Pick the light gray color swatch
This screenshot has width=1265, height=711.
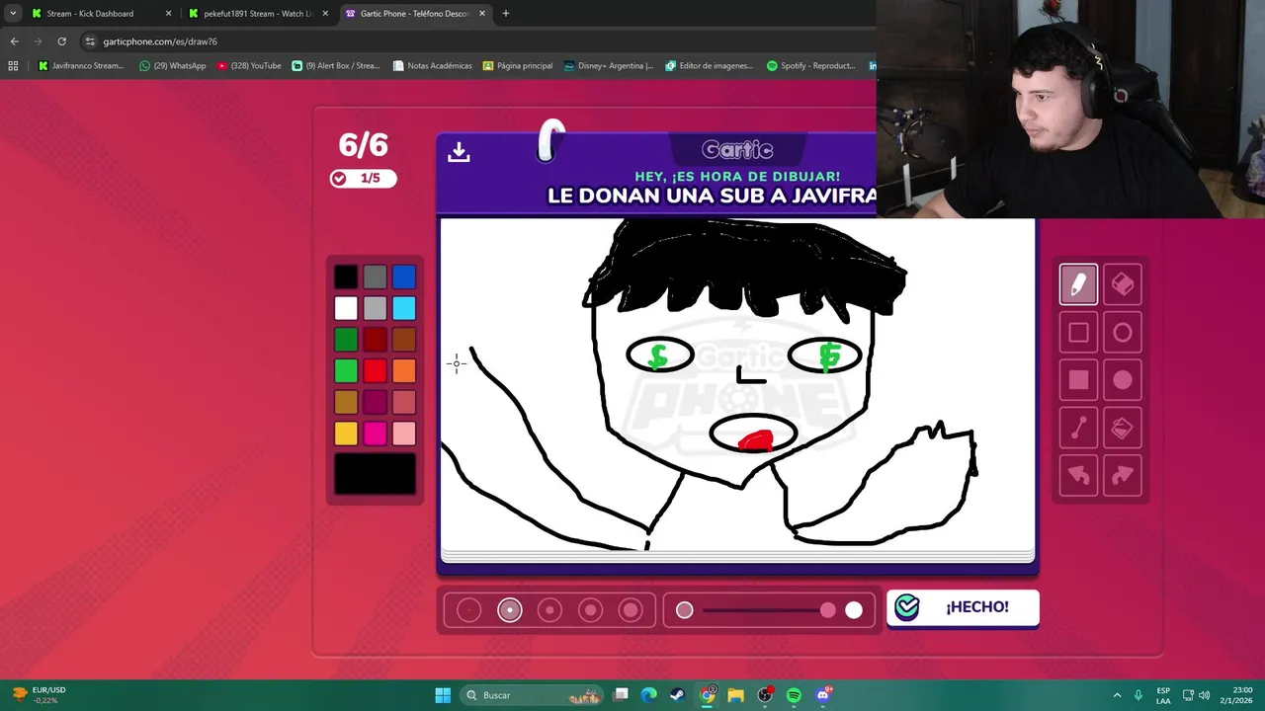pyautogui.click(x=375, y=308)
